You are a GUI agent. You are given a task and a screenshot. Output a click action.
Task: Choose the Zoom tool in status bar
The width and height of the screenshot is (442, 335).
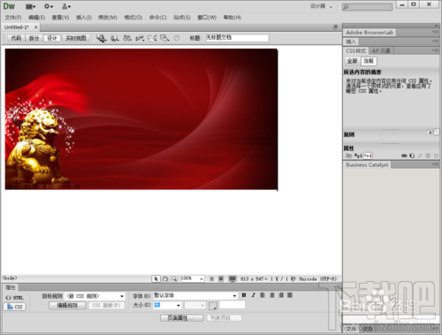(x=174, y=278)
